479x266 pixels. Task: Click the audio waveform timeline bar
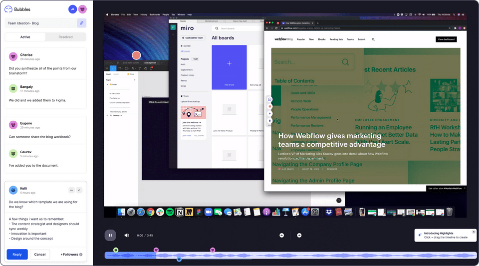click(x=290, y=256)
